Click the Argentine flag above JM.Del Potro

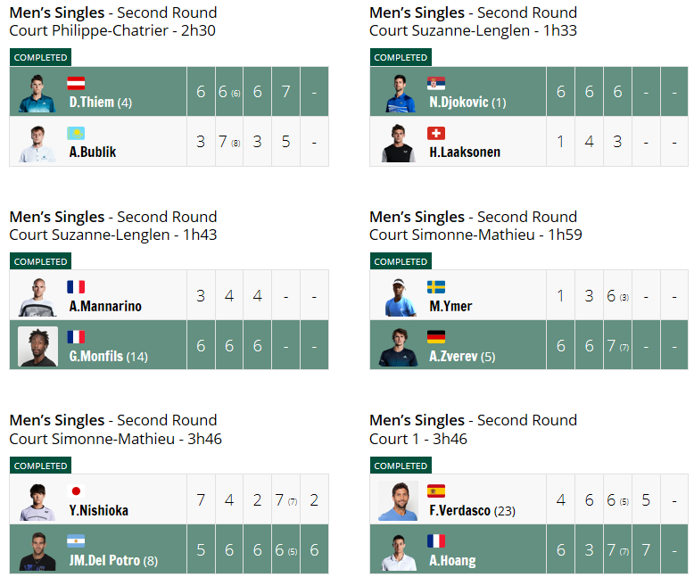(x=76, y=541)
